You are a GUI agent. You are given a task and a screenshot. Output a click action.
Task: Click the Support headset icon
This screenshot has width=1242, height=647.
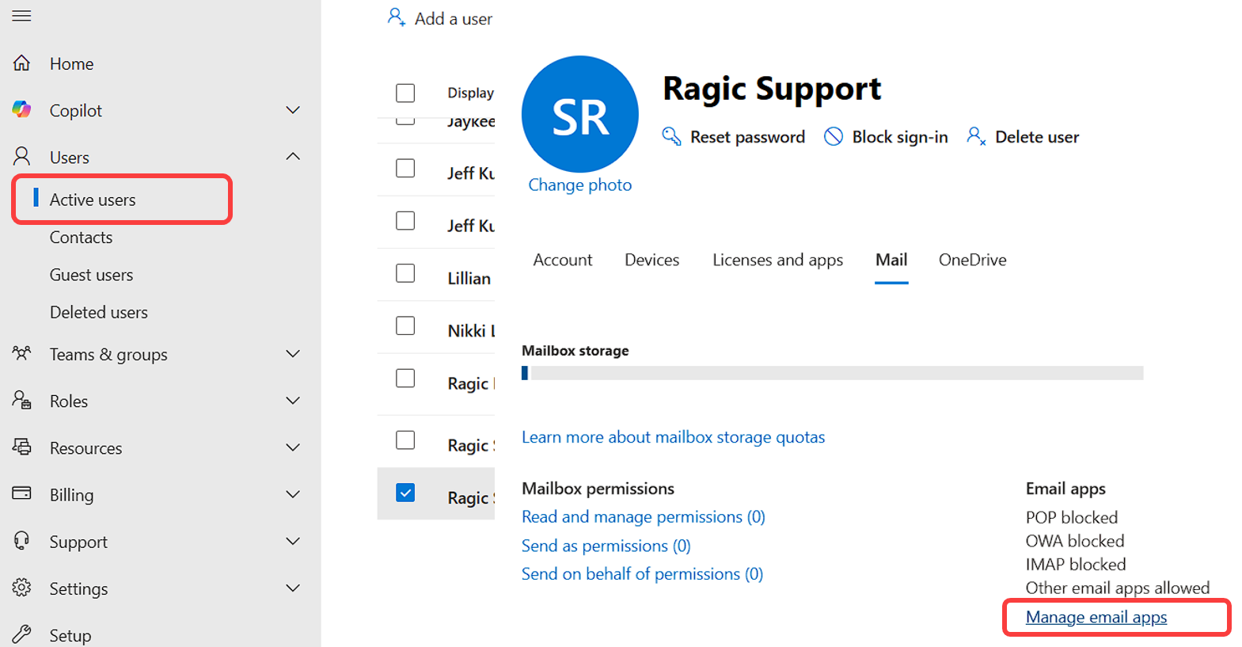coord(22,541)
